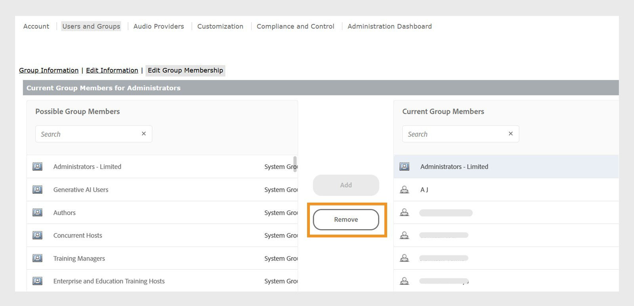Screen dimensions: 634x306
Task: Click the Administrators - Limited group icon in Possible Group Members
Action: coord(37,167)
